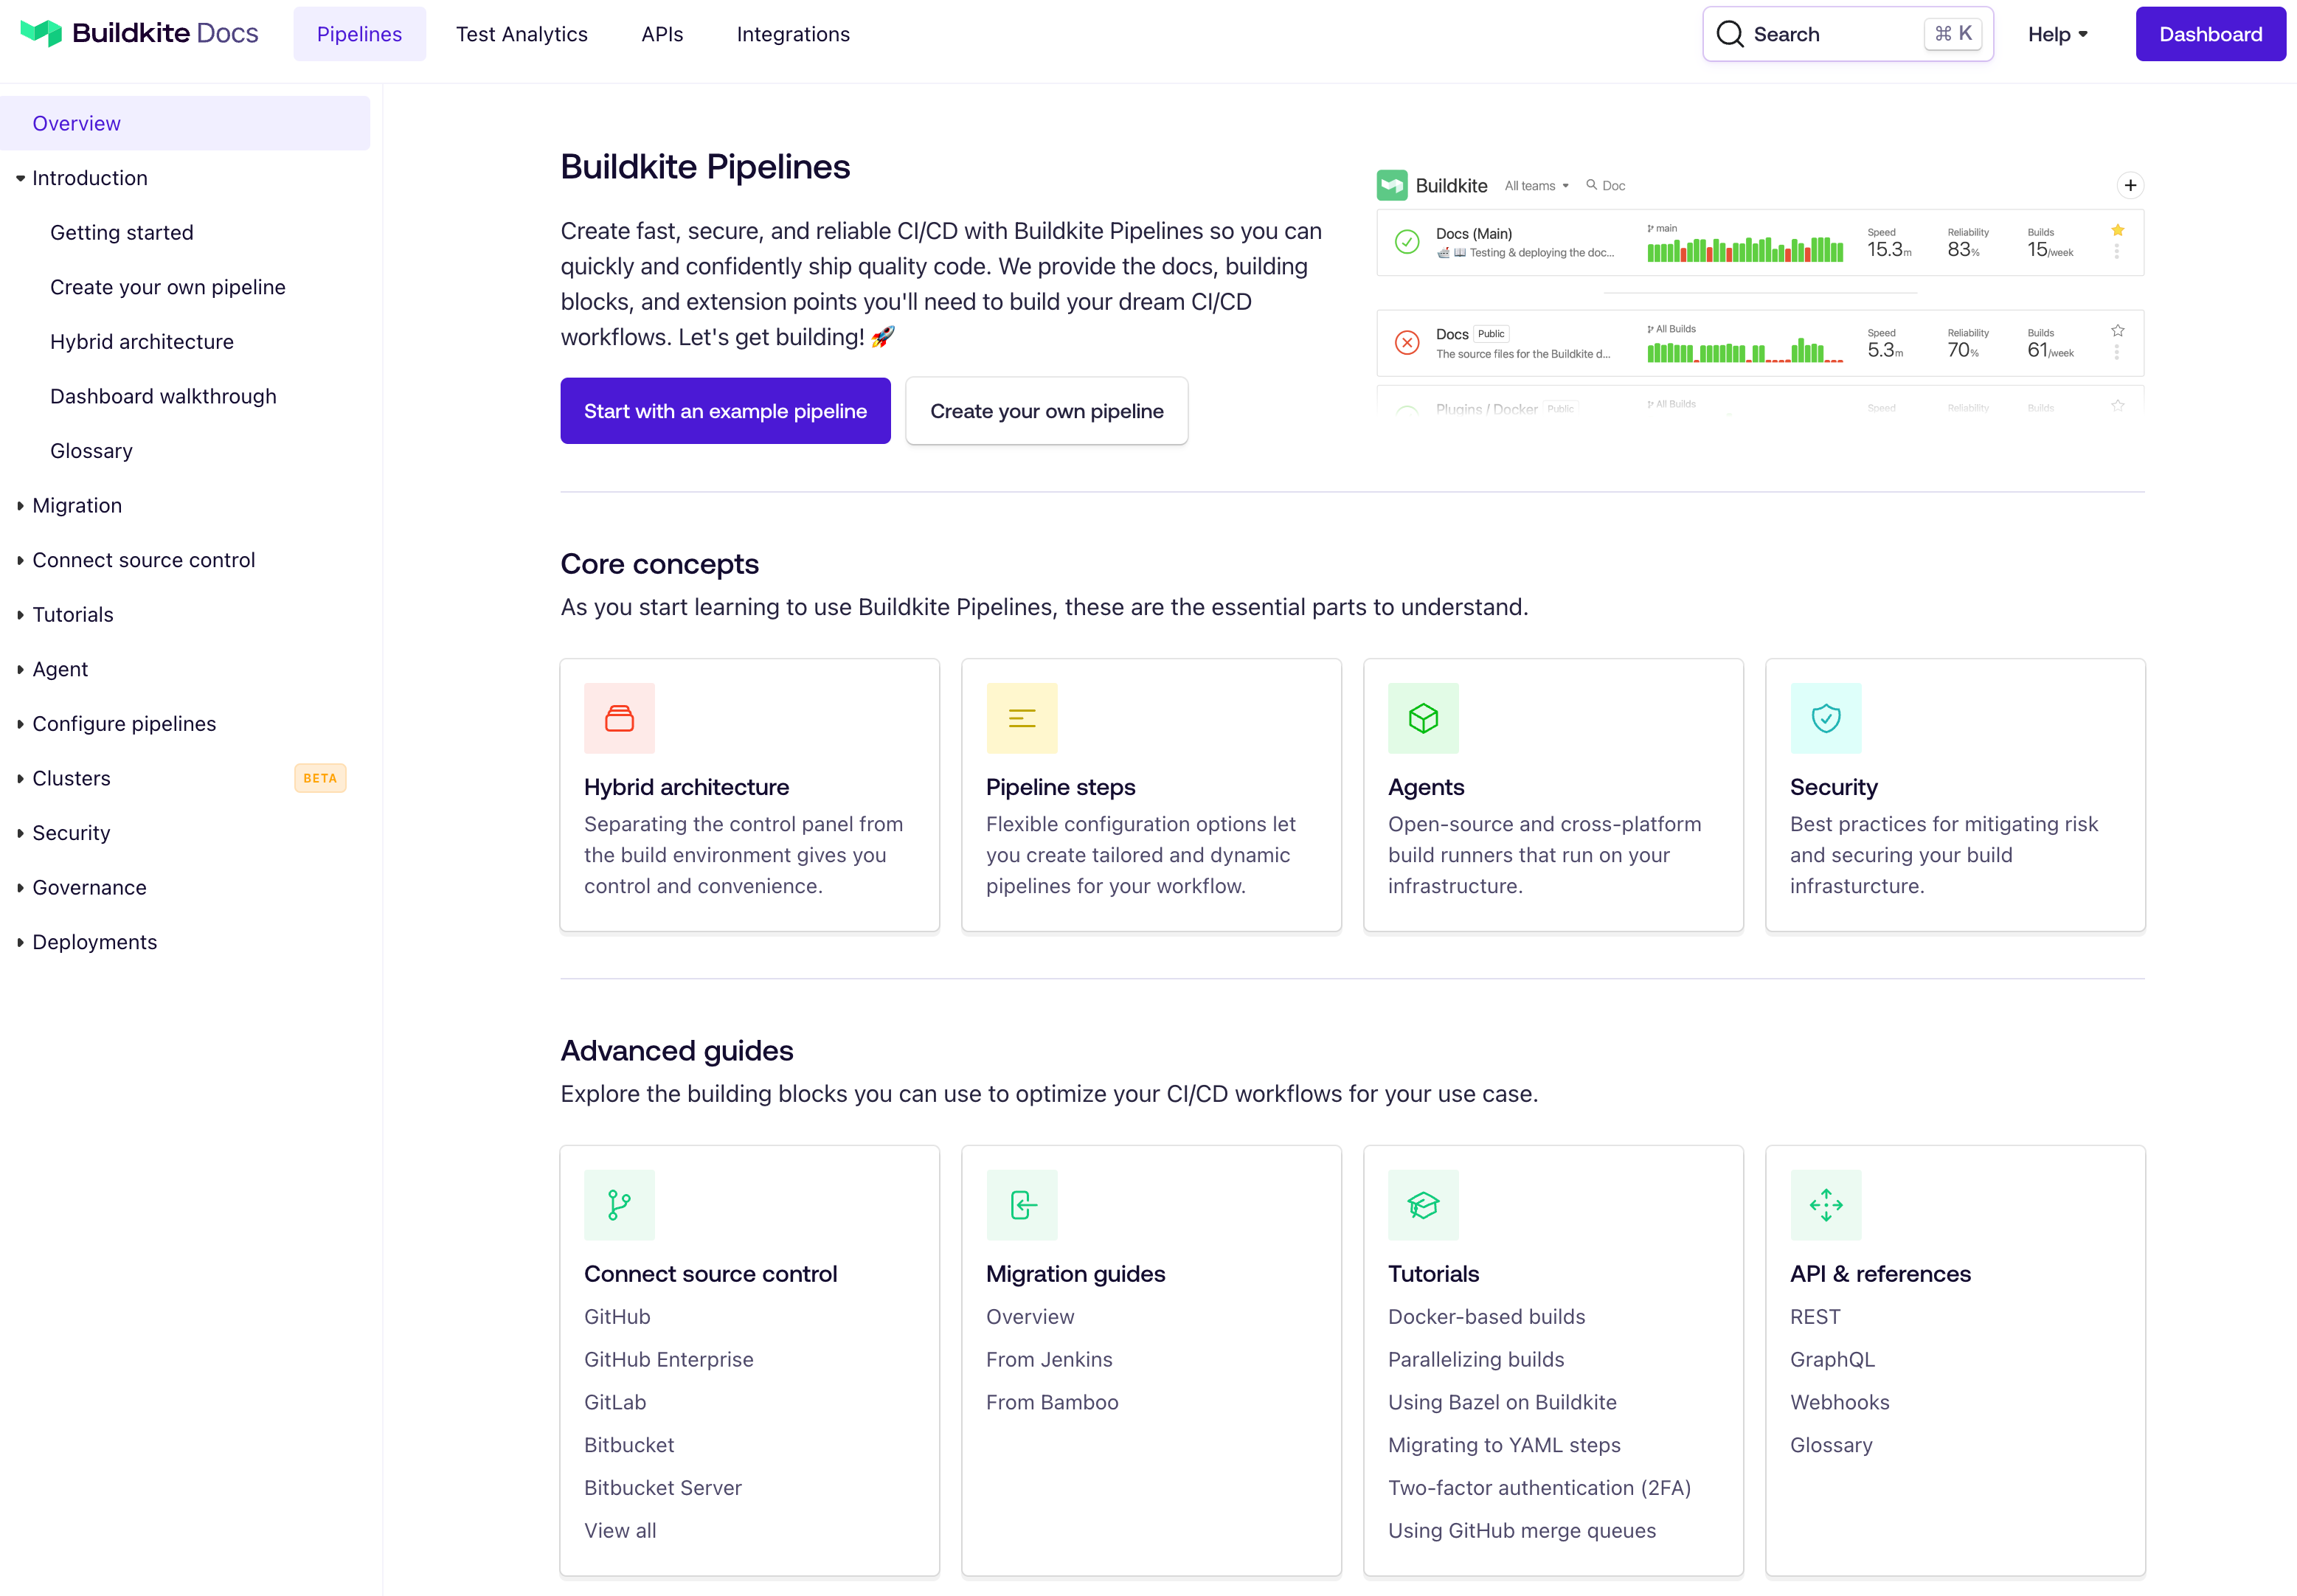Click the Pipeline steps card icon
The width and height of the screenshot is (2297, 1596).
pos(1021,718)
